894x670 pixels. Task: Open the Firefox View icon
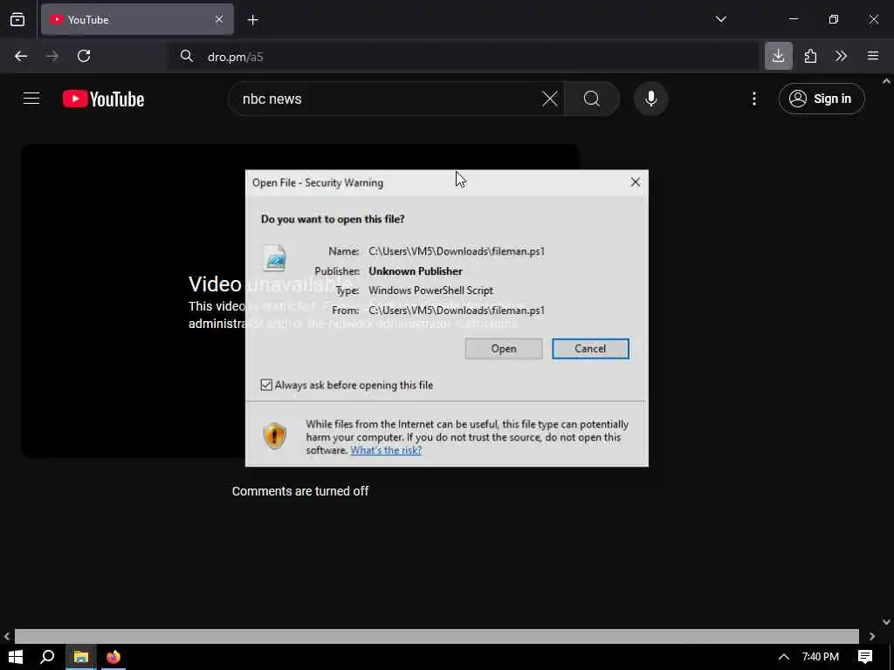[17, 19]
